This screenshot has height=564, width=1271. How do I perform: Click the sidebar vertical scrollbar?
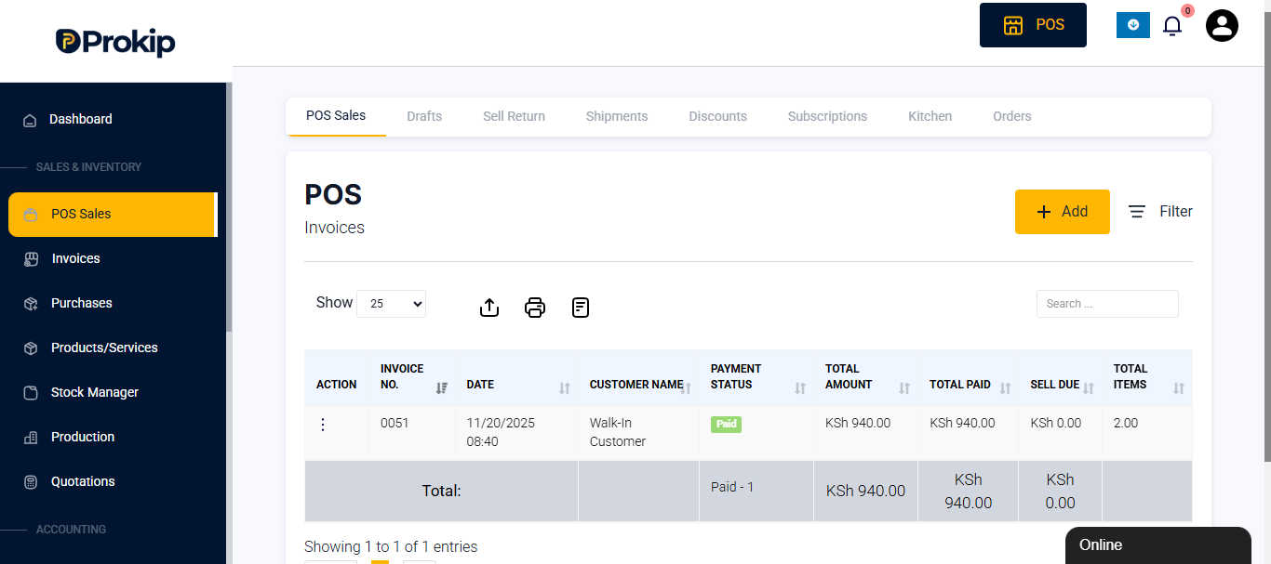(x=229, y=207)
